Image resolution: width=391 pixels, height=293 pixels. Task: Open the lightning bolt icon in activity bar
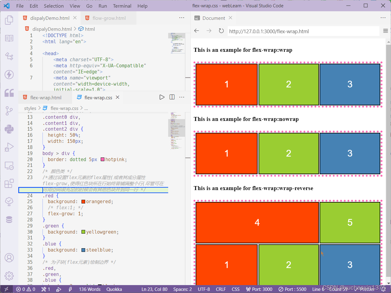(9, 74)
